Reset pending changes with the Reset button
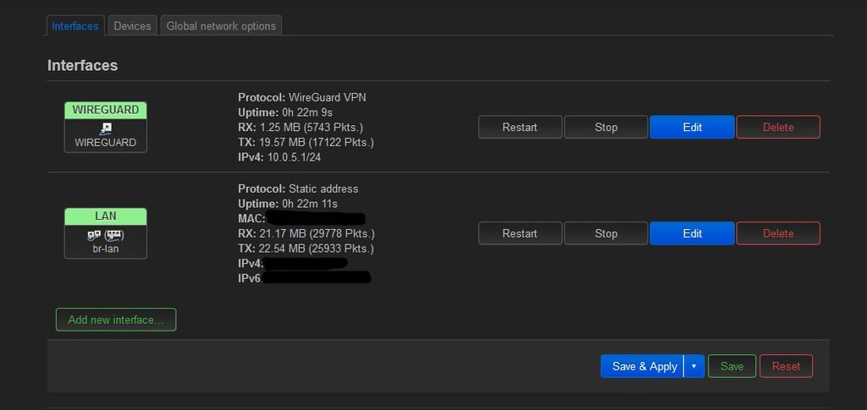This screenshot has width=867, height=410. click(786, 366)
